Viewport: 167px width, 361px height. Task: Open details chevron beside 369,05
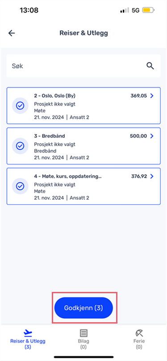152,96
